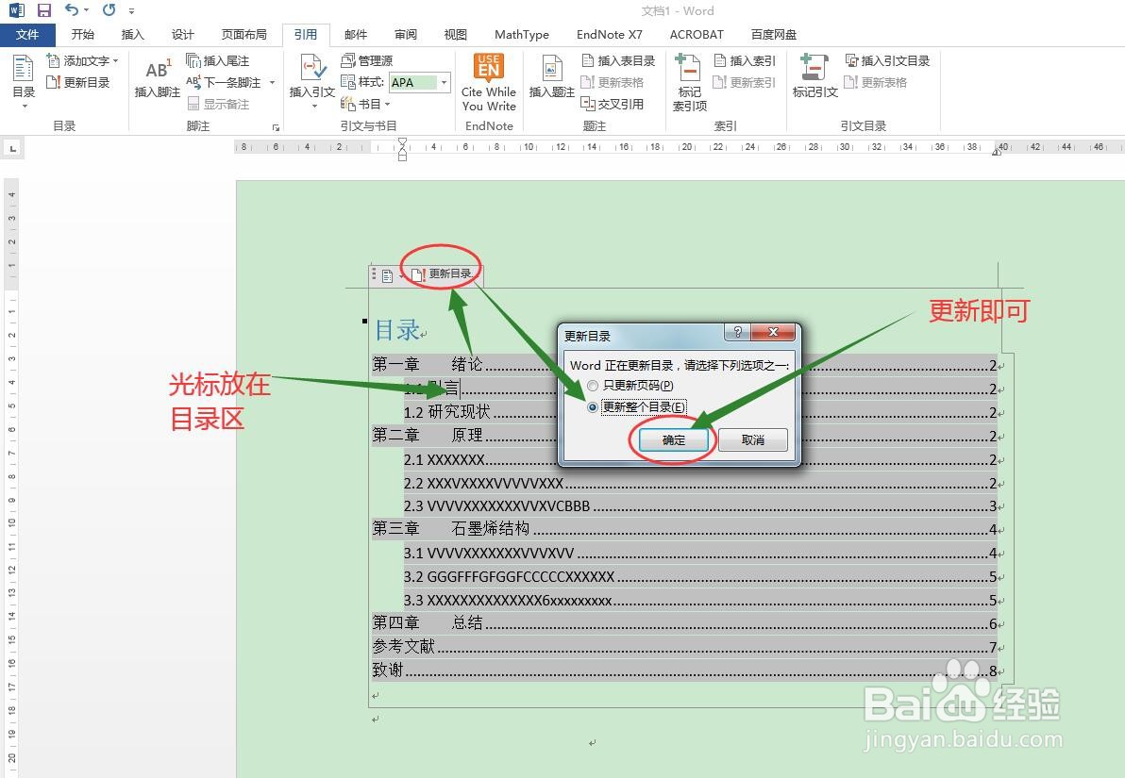This screenshot has height=778, width=1125.
Task: Click 更新目录 button above table of contents
Action: 443,273
